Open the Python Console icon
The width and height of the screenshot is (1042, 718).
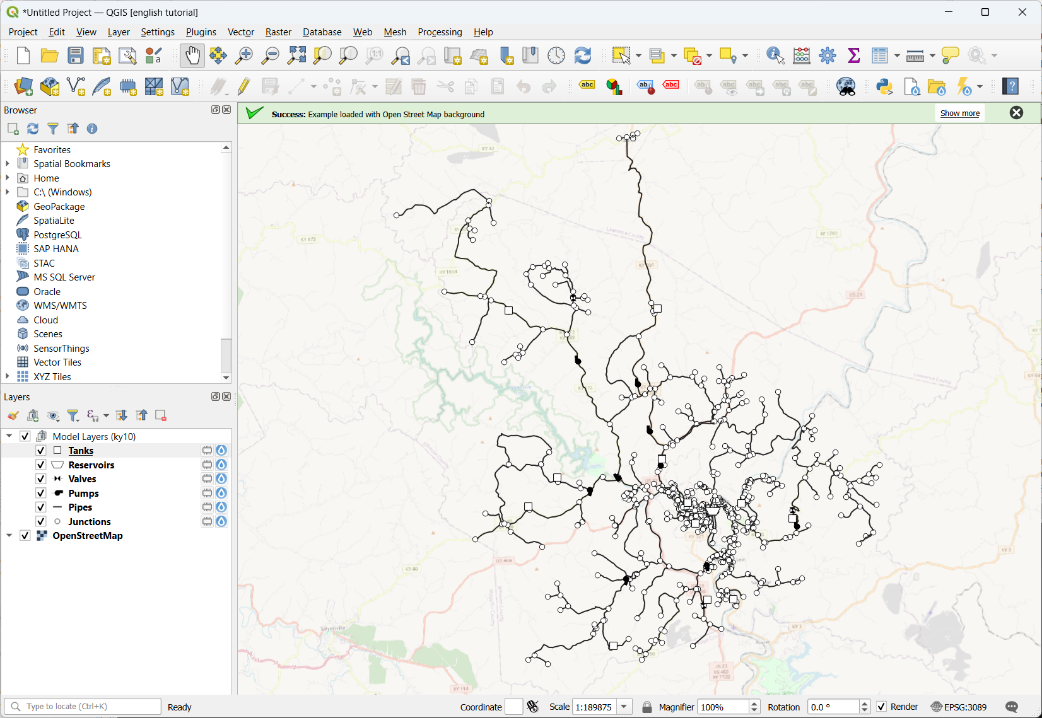884,86
